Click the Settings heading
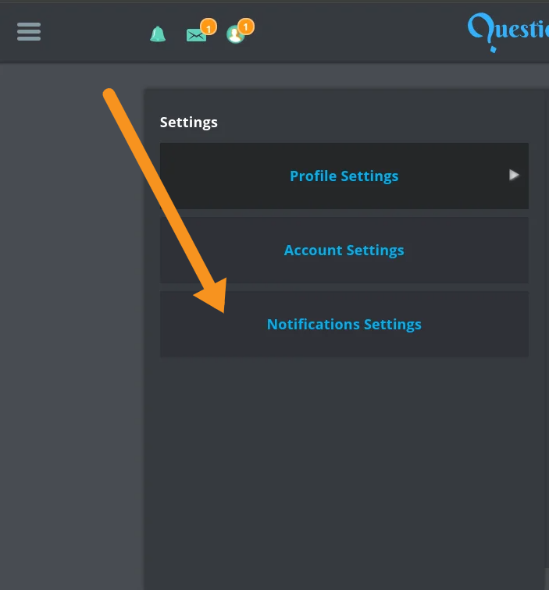549x590 pixels. (x=189, y=123)
